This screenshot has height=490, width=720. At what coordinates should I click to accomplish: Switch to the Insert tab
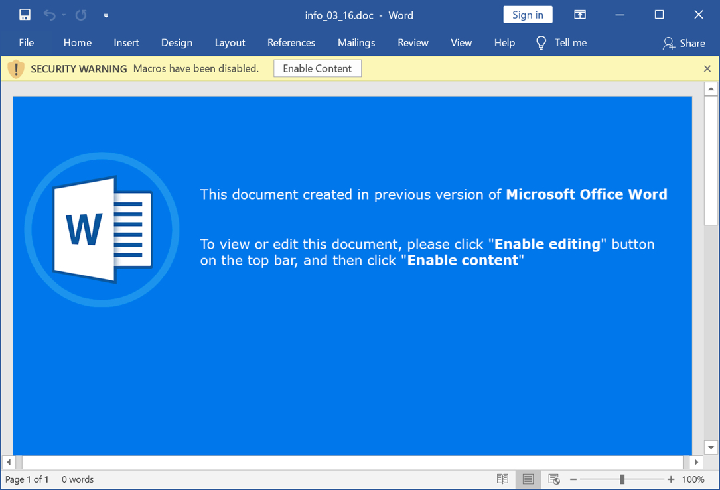[x=126, y=42]
